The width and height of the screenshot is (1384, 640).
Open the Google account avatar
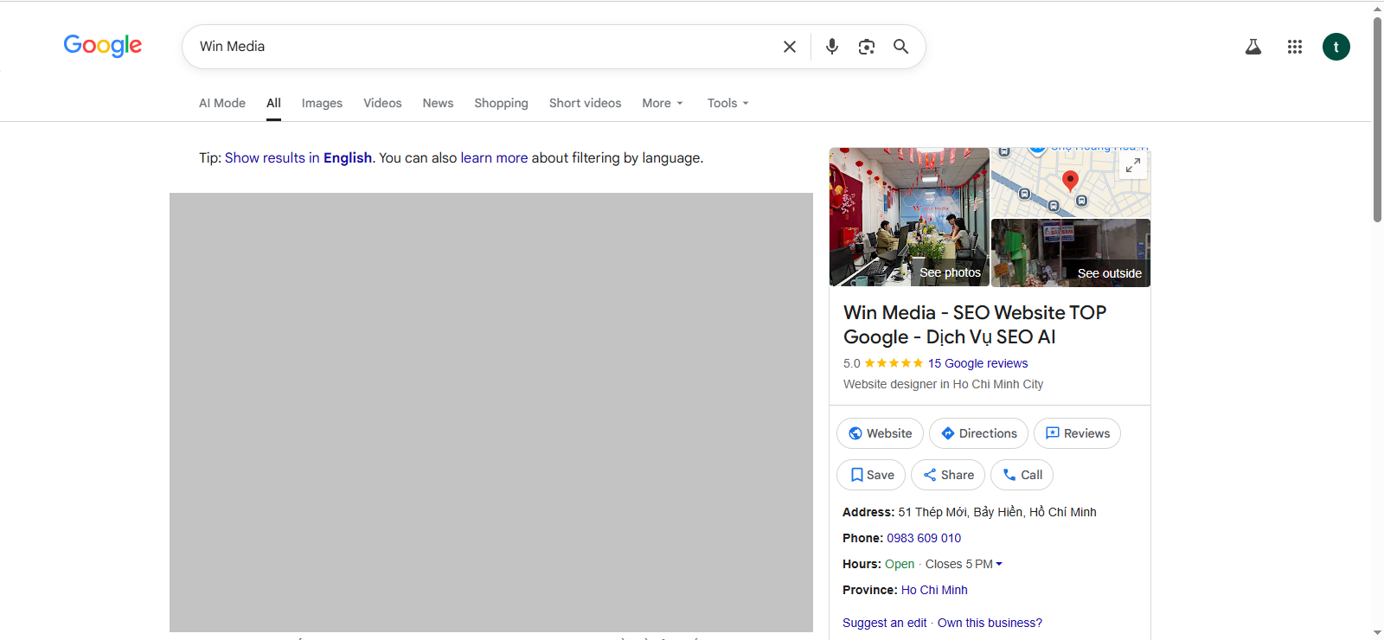point(1336,47)
